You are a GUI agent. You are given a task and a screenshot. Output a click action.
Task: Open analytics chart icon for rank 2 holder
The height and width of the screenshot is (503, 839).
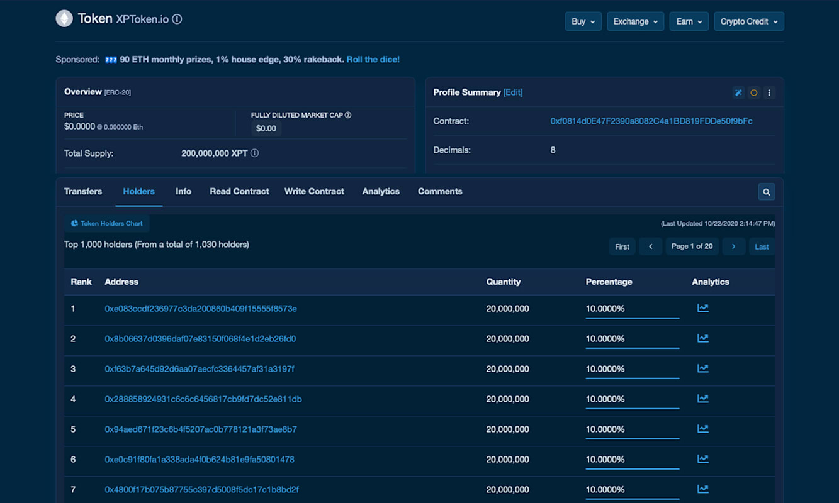(703, 338)
